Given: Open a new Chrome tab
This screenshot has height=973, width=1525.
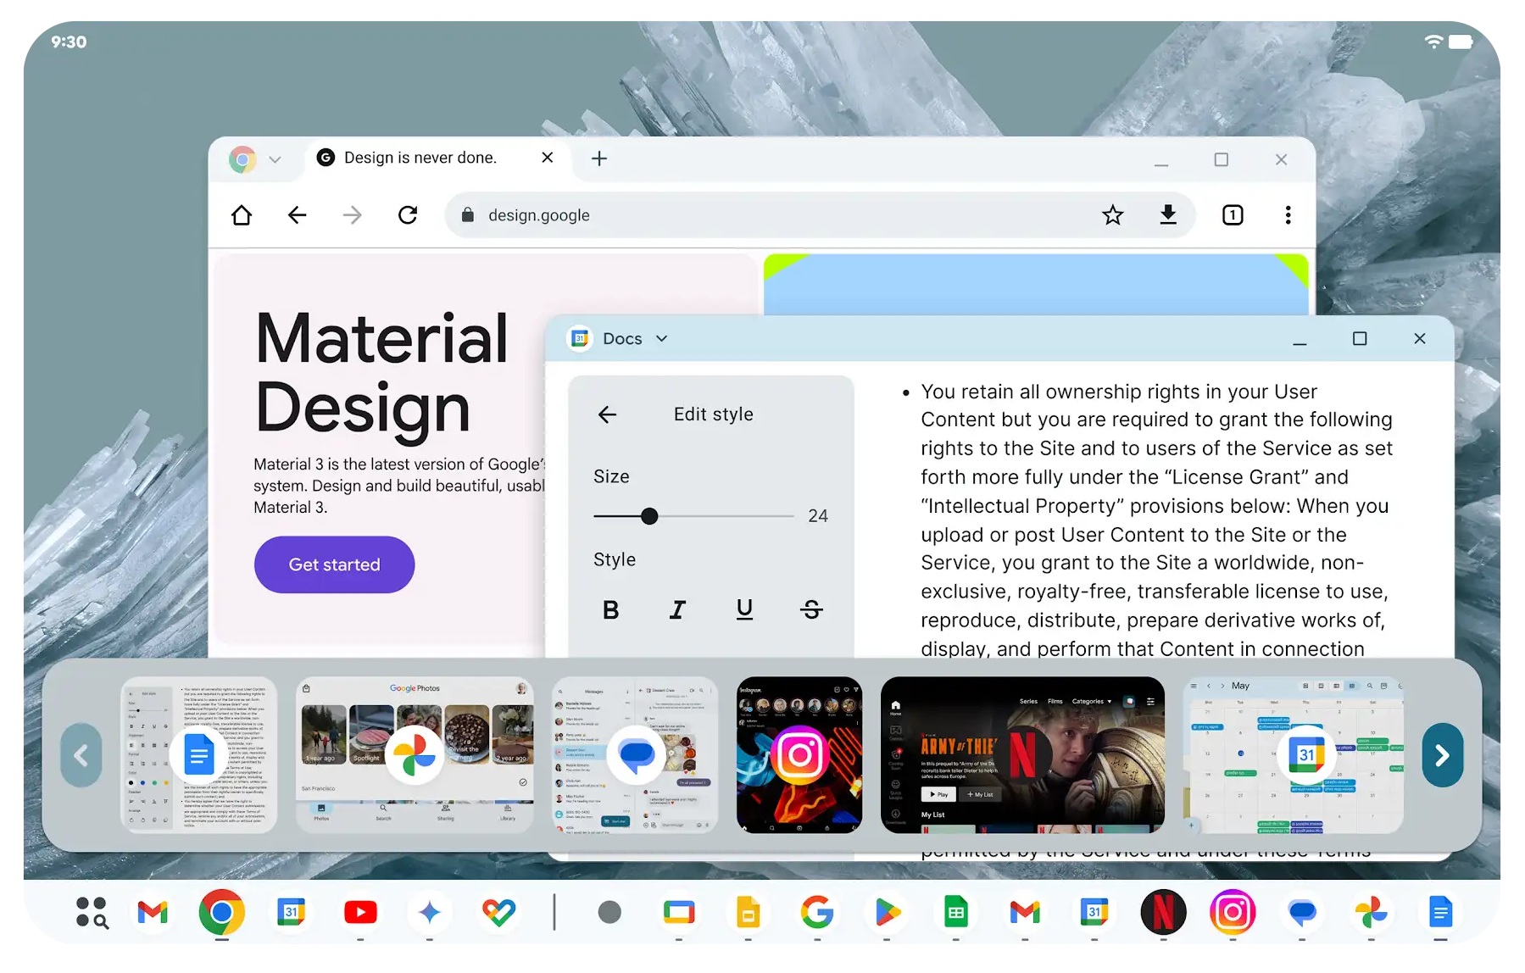Looking at the screenshot, I should [599, 158].
